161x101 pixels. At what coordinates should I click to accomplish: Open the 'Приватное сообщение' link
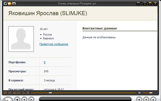(x=54, y=44)
